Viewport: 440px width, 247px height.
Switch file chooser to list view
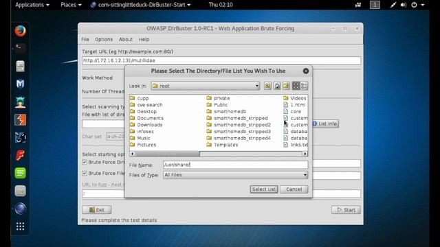coord(296,86)
